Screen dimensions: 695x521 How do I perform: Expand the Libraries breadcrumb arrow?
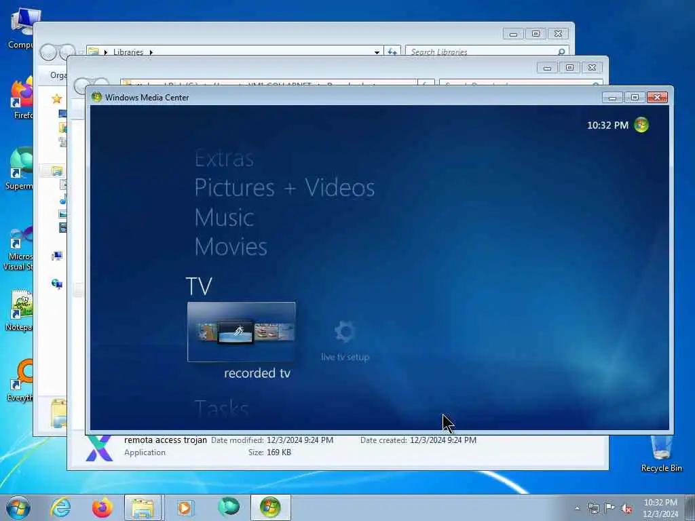tap(151, 52)
